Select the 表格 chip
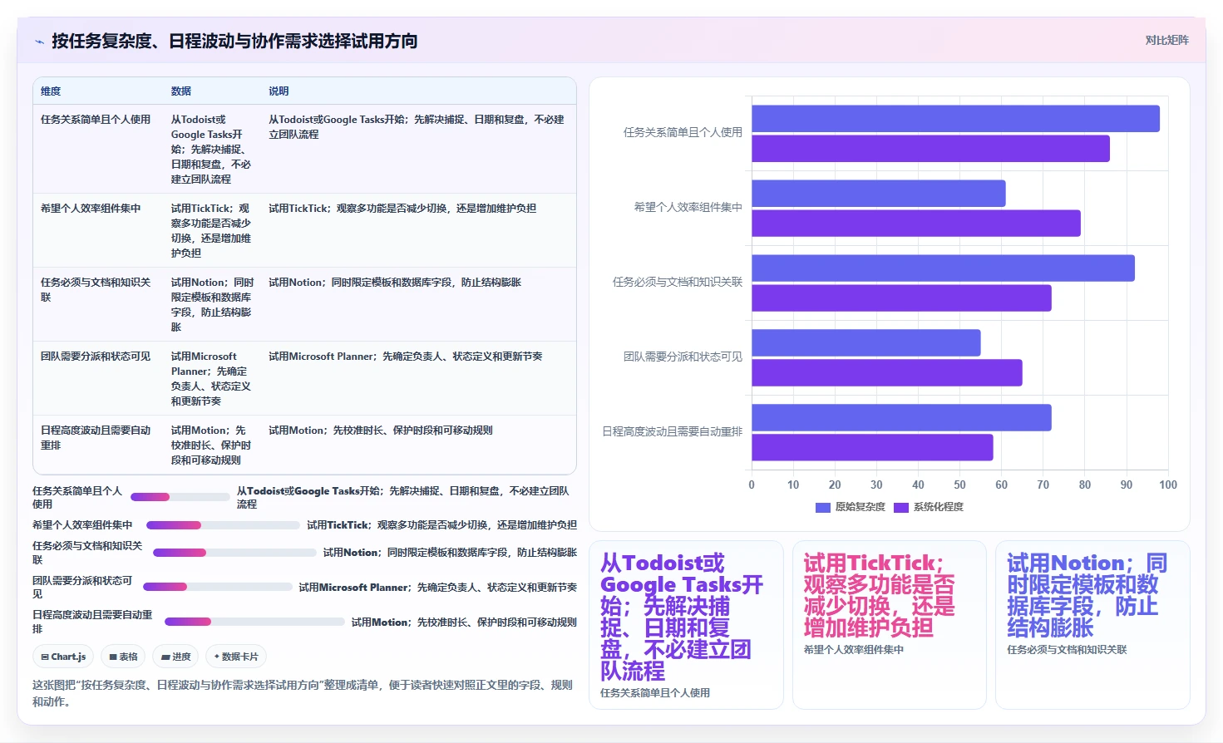Viewport: 1223px width, 743px height. (123, 657)
